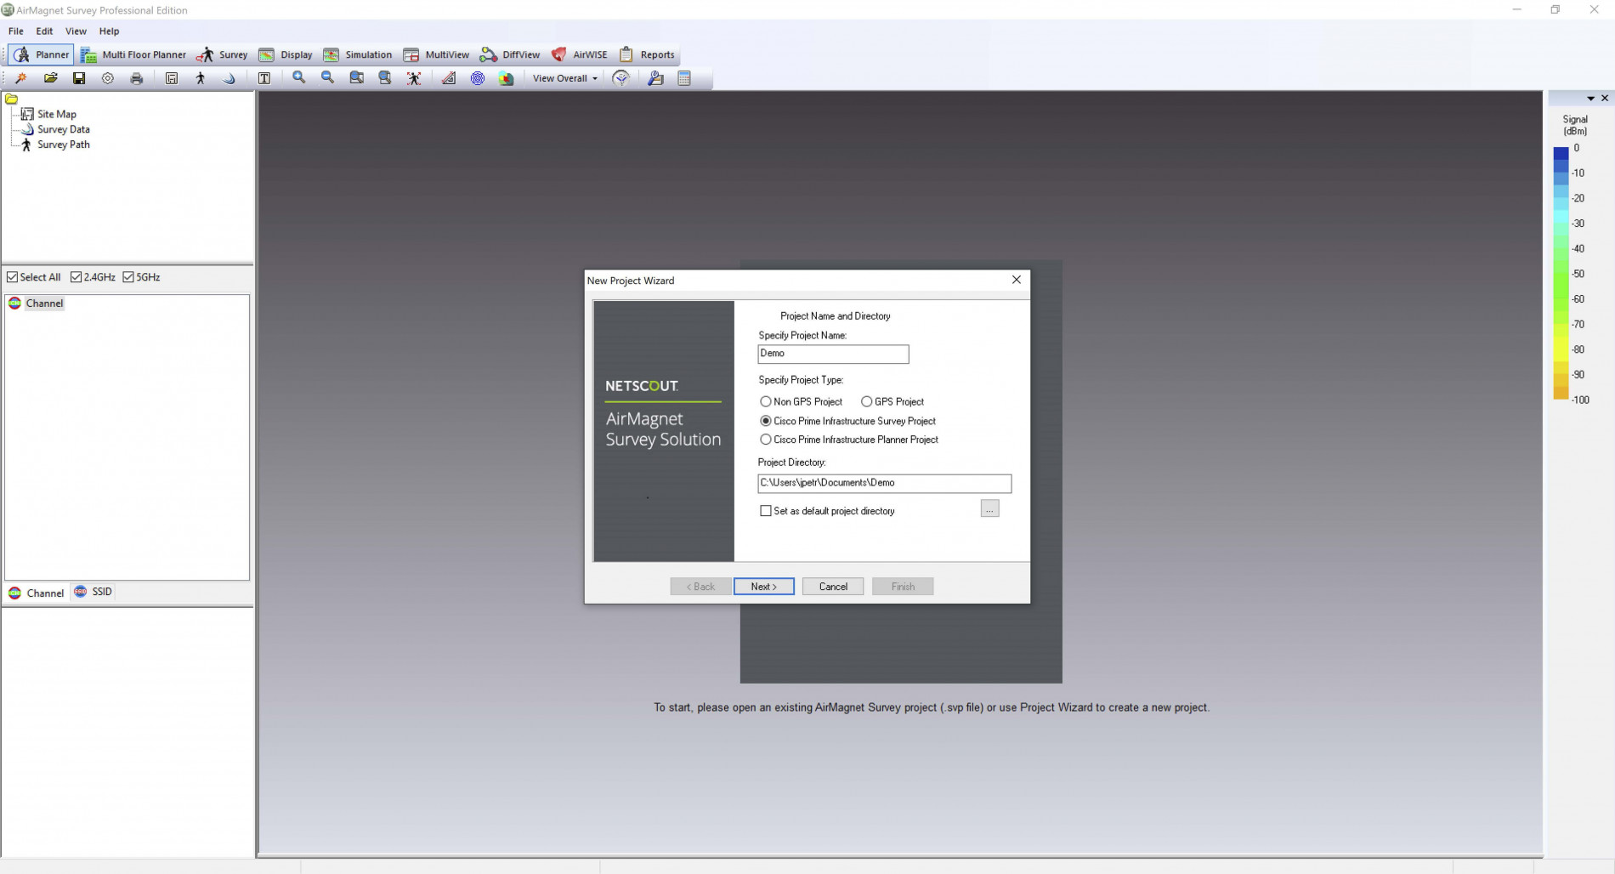Open the View menu
The image size is (1615, 874).
pyautogui.click(x=76, y=31)
